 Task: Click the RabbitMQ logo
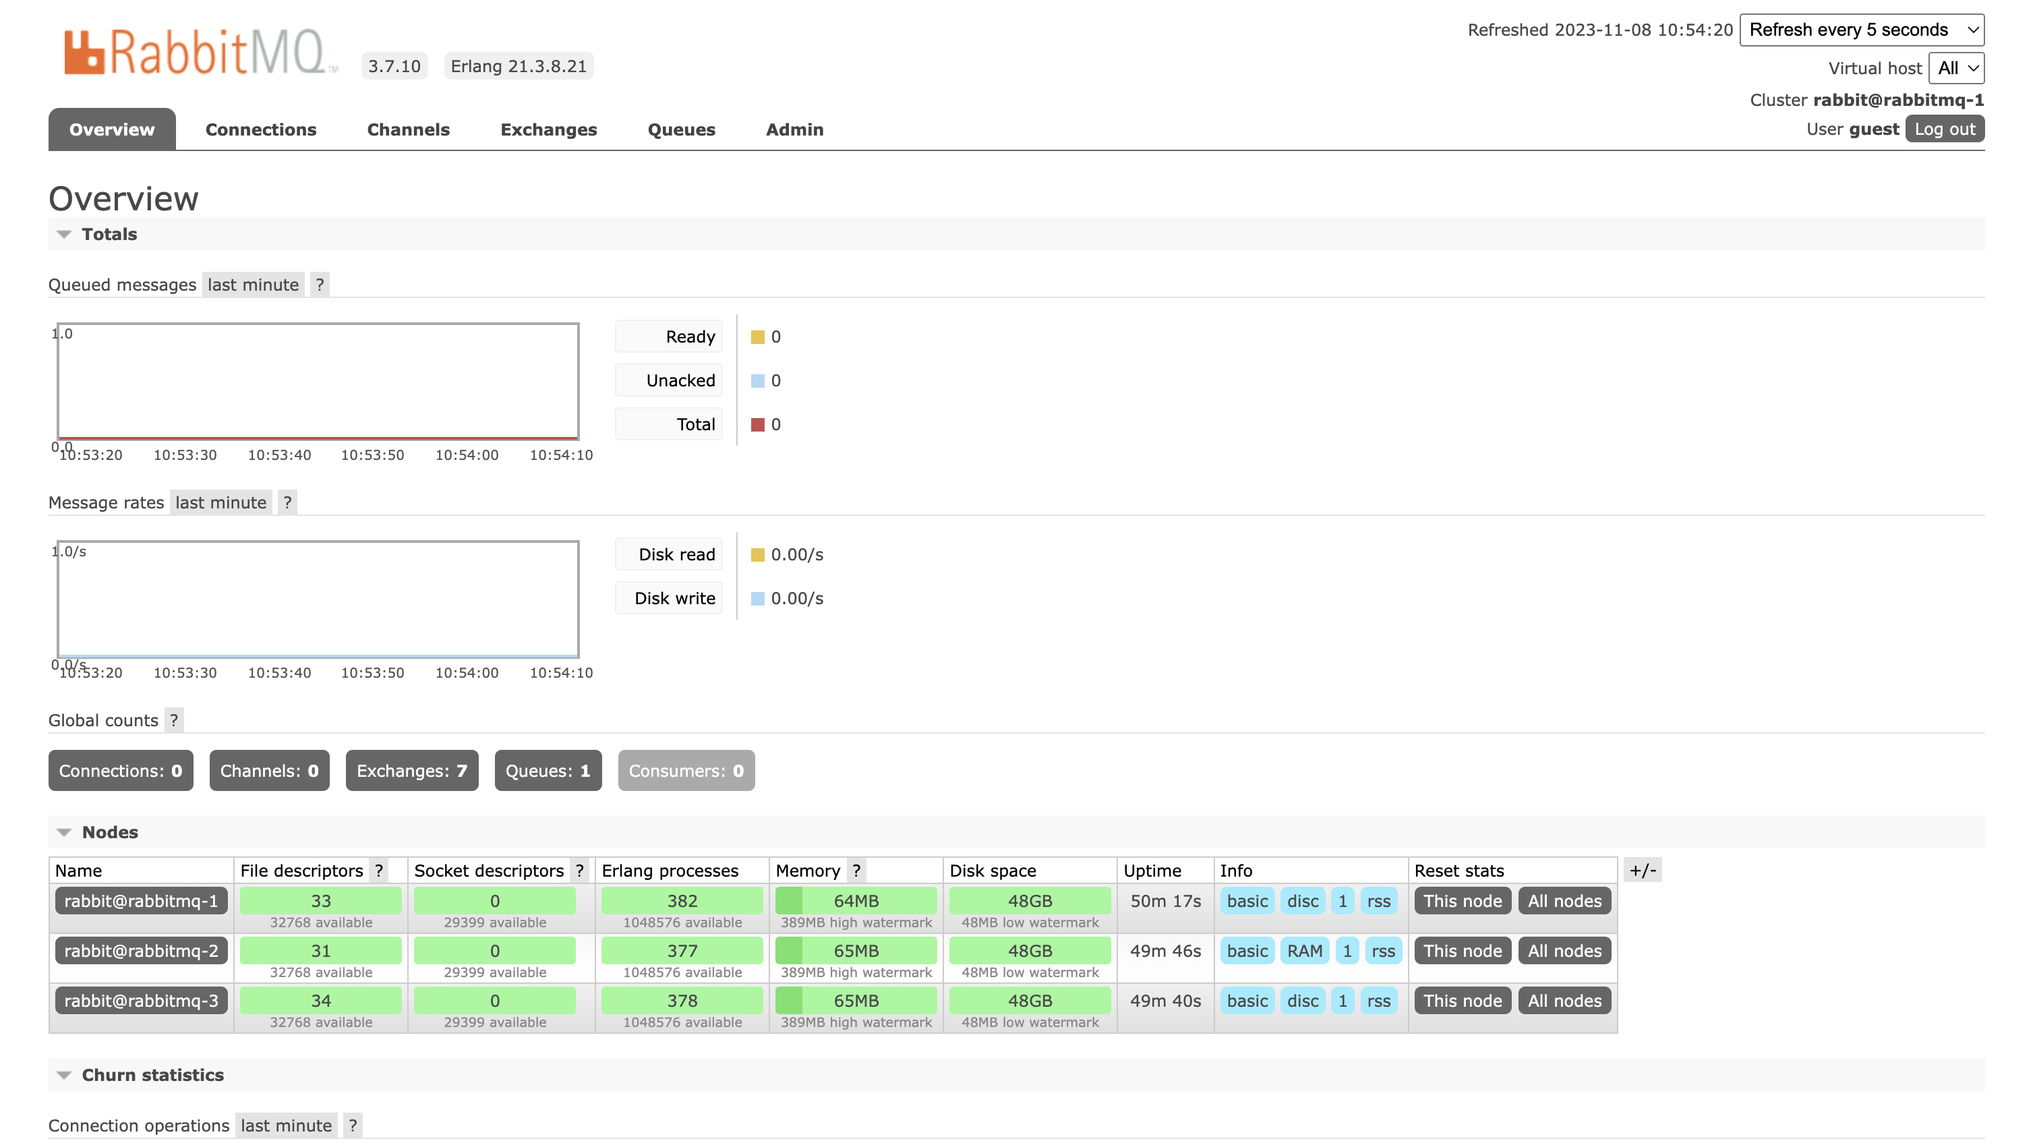(199, 52)
